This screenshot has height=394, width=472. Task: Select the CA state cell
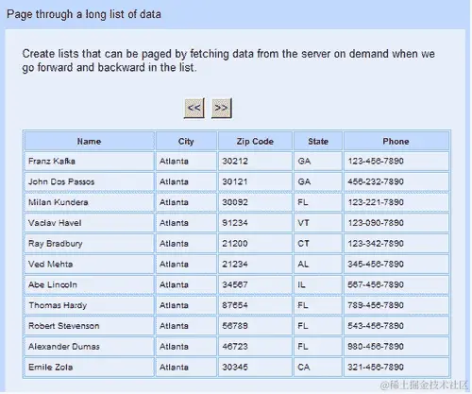click(318, 367)
